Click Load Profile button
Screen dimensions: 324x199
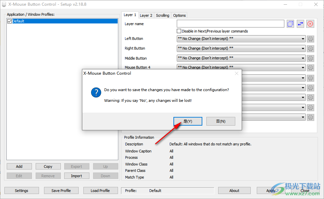[x=100, y=191]
